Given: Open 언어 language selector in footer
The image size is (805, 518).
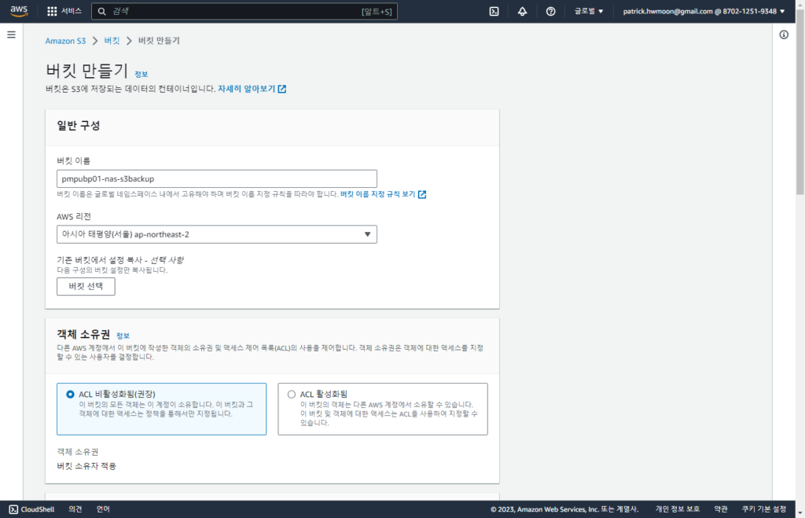Looking at the screenshot, I should pyautogui.click(x=103, y=509).
